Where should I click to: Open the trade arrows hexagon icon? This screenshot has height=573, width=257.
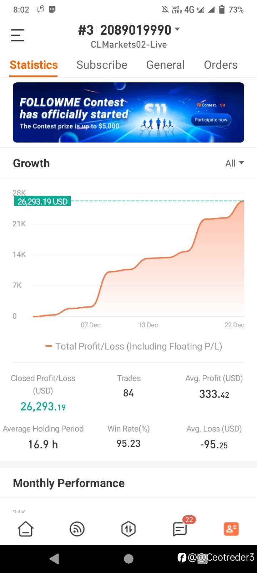tap(128, 529)
